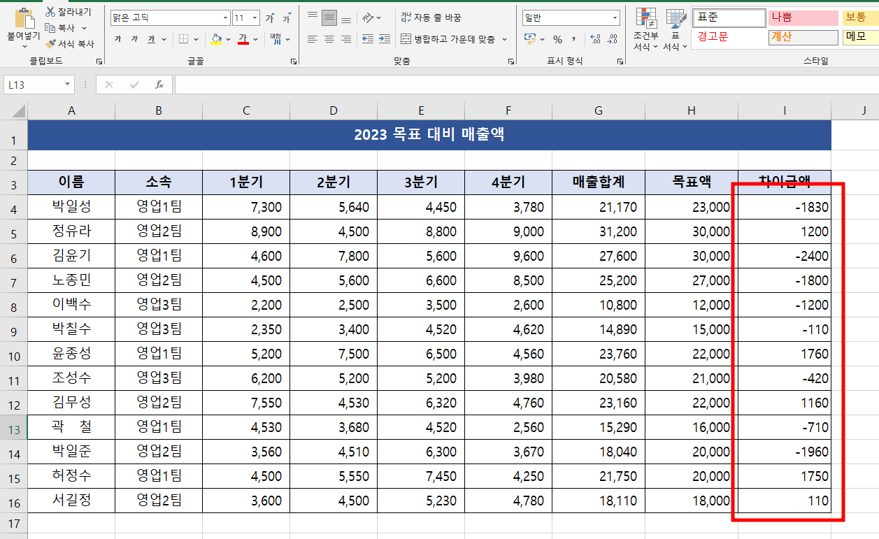Image resolution: width=879 pixels, height=539 pixels.
Task: Increase font size with the larger 가 icon
Action: [269, 18]
